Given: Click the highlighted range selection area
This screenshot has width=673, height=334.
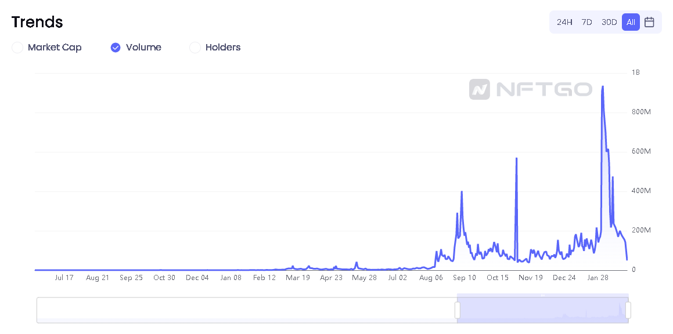Looking at the screenshot, I should tap(543, 308).
